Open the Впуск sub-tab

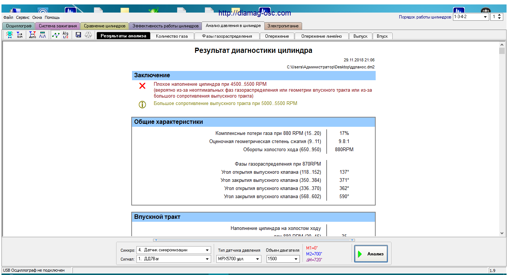[382, 36]
